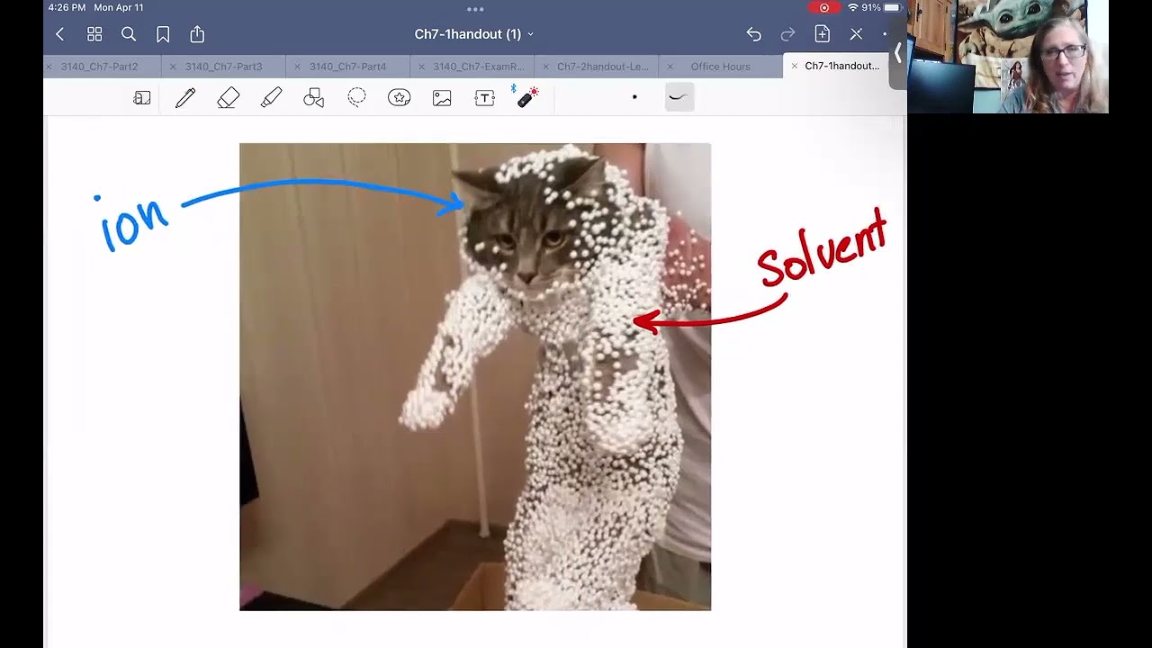Go back with the left chevron
Screen dimensions: 1152x648
tap(60, 34)
